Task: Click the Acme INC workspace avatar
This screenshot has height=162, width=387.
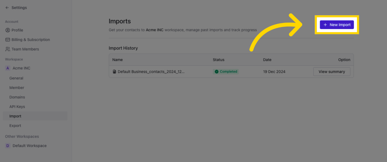Action: pyautogui.click(x=8, y=68)
